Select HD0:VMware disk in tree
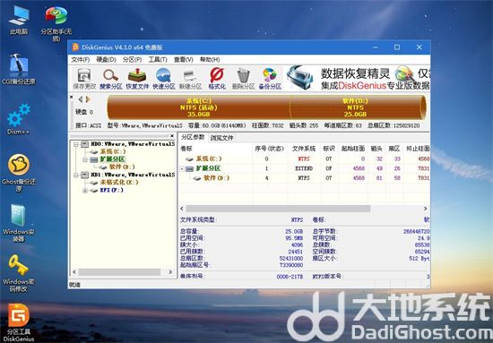The width and height of the screenshot is (493, 343). click(133, 144)
